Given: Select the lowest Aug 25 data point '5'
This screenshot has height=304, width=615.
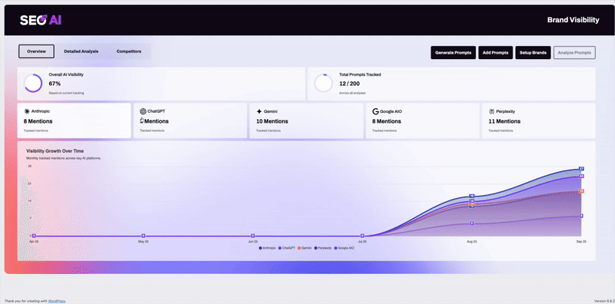Looking at the screenshot, I should [x=472, y=223].
